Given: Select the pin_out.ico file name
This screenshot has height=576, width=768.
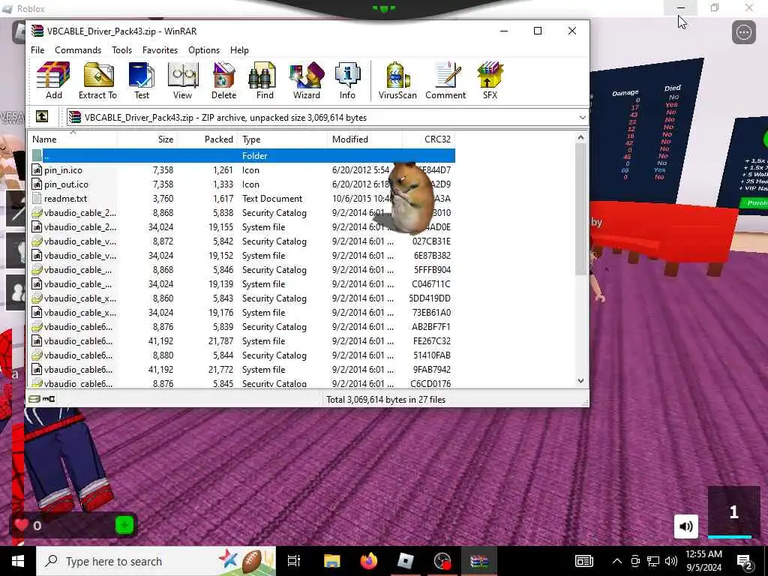Looking at the screenshot, I should click(66, 184).
